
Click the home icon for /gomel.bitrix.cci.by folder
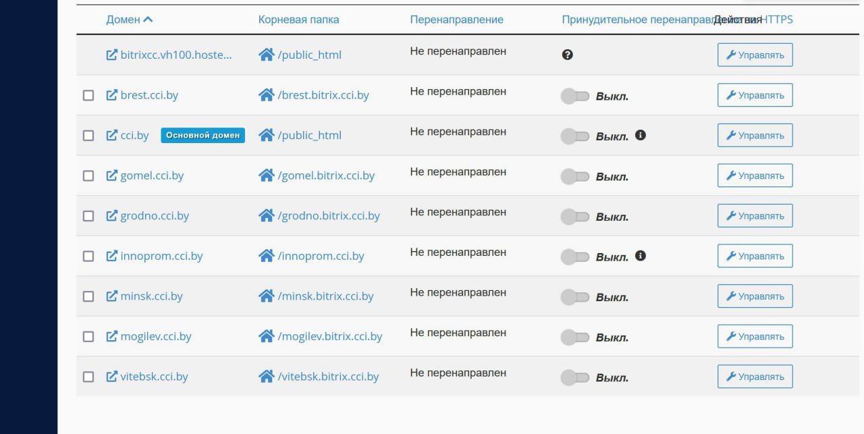[266, 175]
